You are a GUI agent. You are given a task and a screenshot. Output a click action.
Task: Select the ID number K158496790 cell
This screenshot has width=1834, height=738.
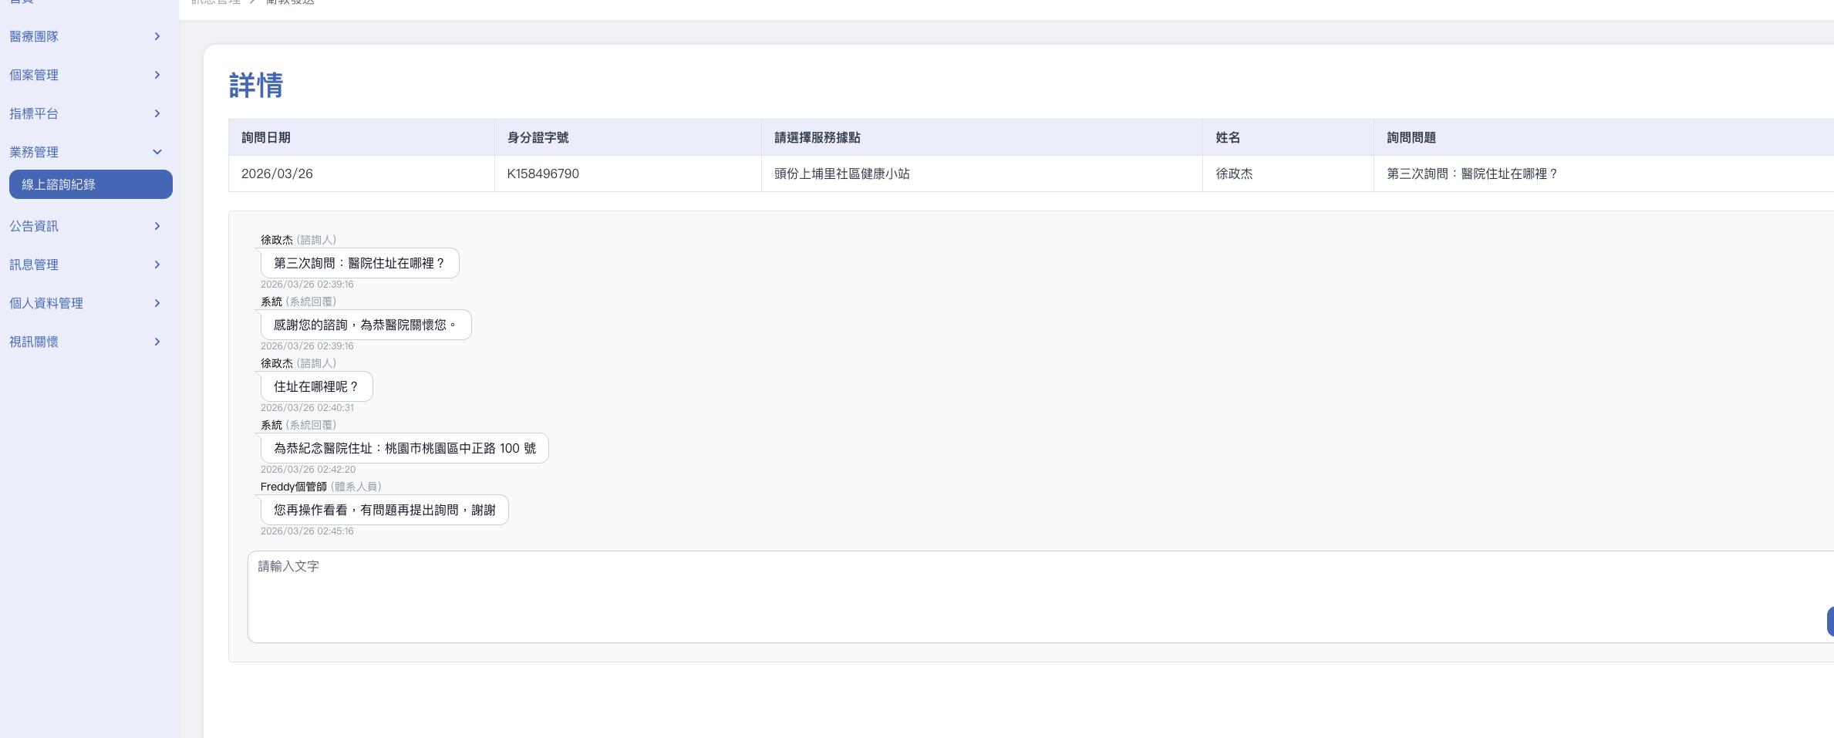pyautogui.click(x=543, y=174)
